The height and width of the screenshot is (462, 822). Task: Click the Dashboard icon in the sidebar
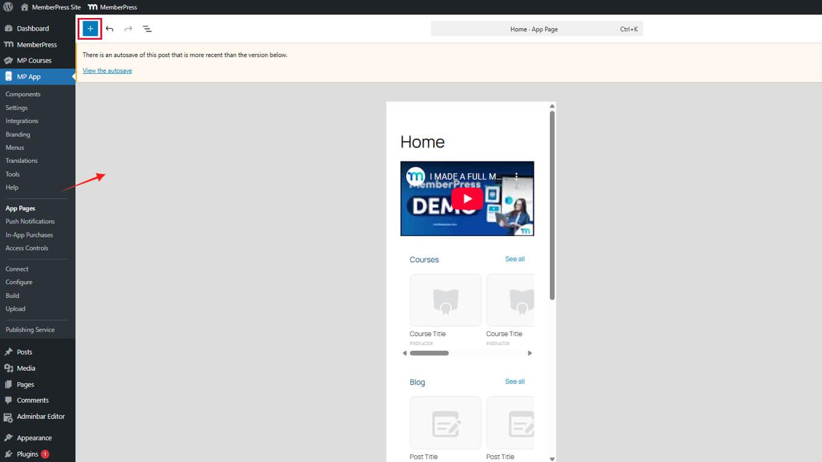pyautogui.click(x=9, y=28)
